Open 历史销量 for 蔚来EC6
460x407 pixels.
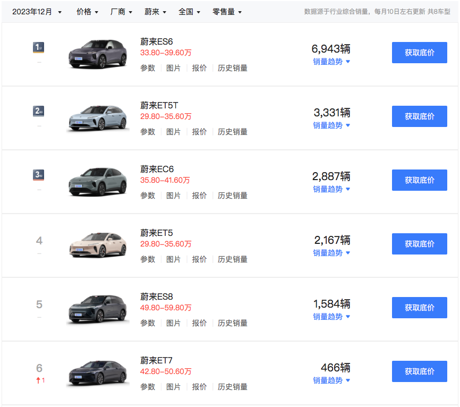pyautogui.click(x=233, y=196)
